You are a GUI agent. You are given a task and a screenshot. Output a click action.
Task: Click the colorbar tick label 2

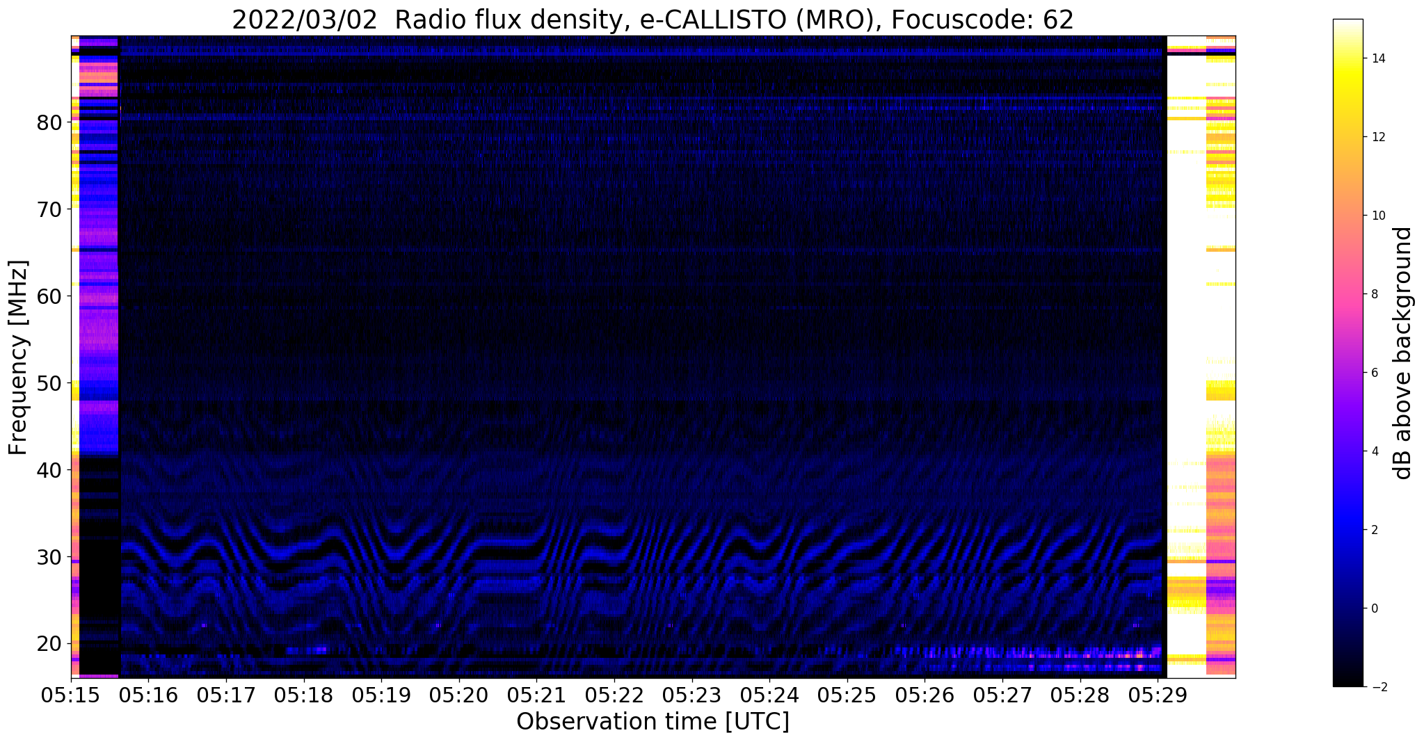(x=1374, y=530)
